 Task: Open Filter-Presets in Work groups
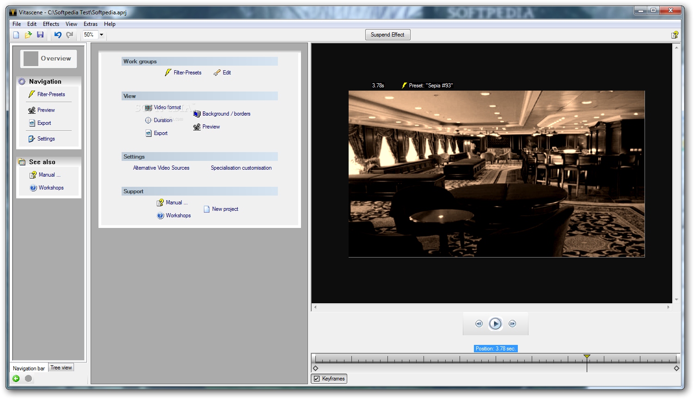pos(183,73)
